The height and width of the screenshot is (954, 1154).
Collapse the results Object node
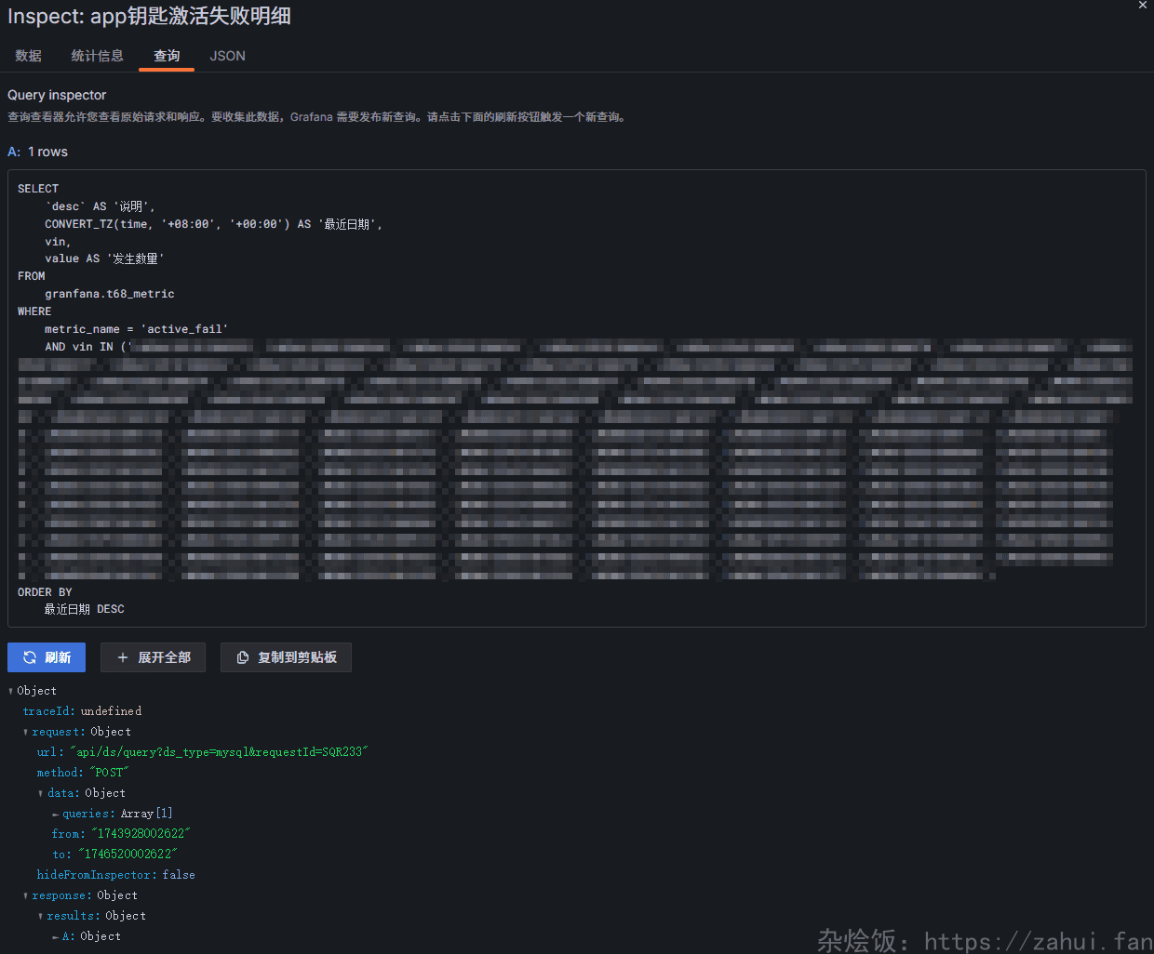[41, 916]
